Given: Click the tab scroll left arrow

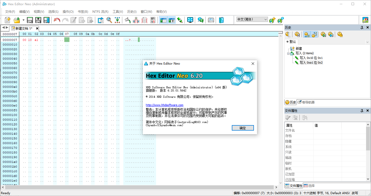Looking at the screenshot, I should click(3, 27).
